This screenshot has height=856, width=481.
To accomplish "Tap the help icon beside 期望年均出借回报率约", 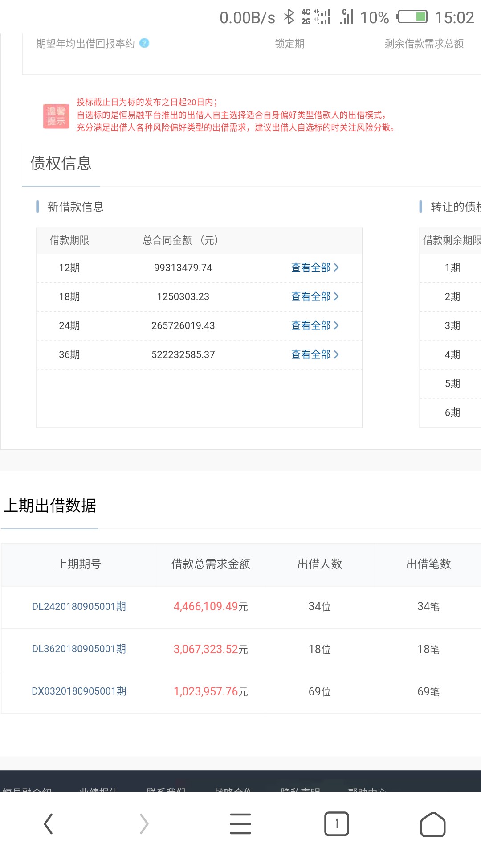I will (x=144, y=43).
